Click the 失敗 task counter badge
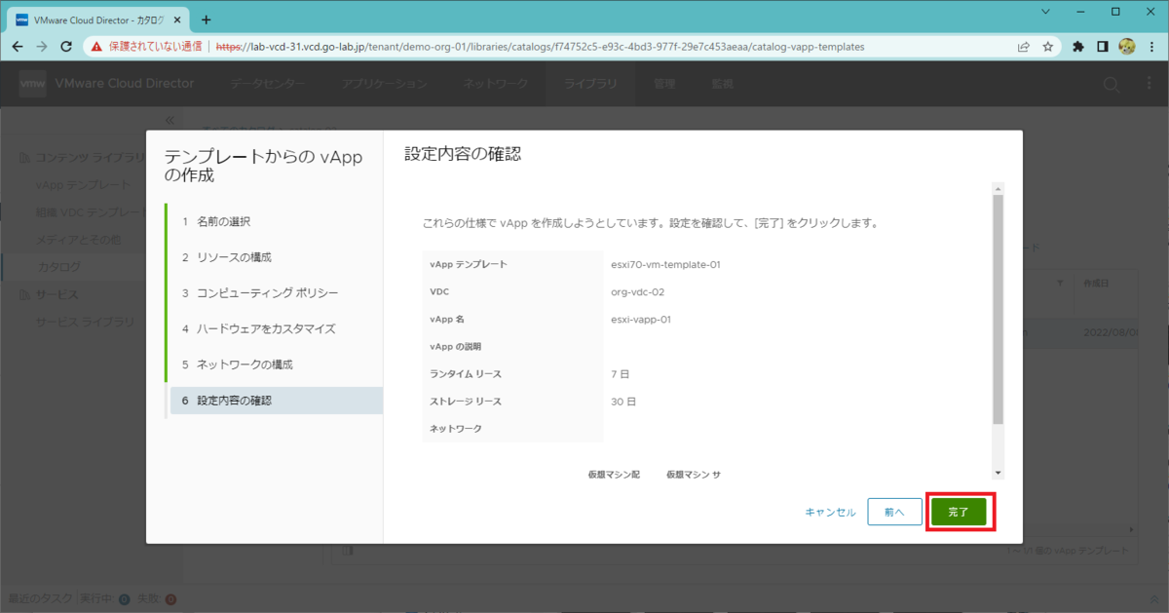The image size is (1169, 613). [170, 598]
